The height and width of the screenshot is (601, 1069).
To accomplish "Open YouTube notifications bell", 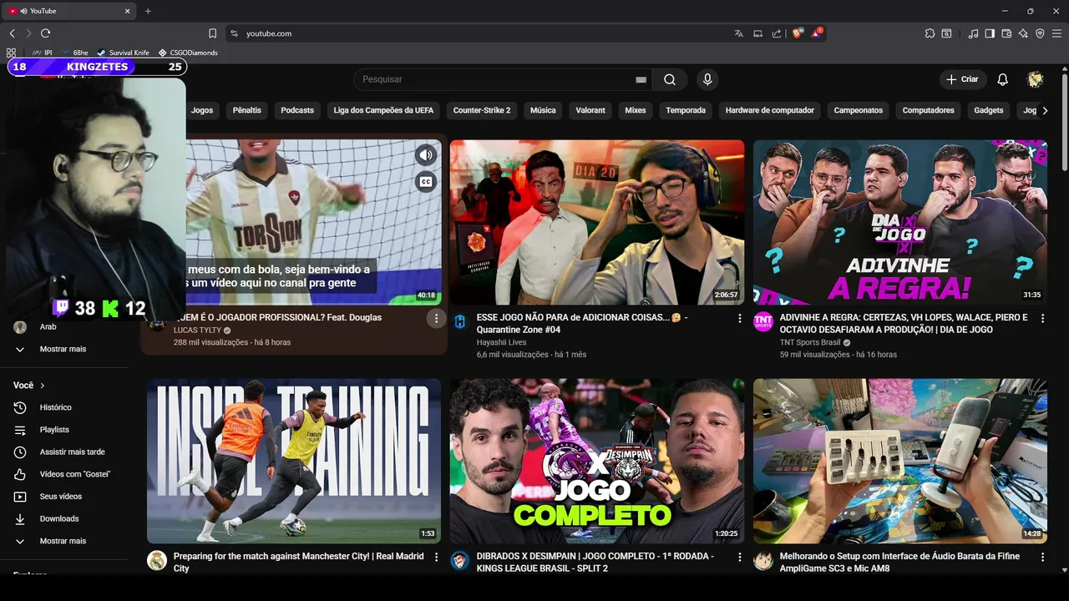I will coord(1003,79).
